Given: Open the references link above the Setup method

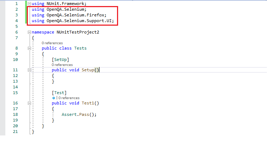Looking at the screenshot, I should tap(62, 65).
